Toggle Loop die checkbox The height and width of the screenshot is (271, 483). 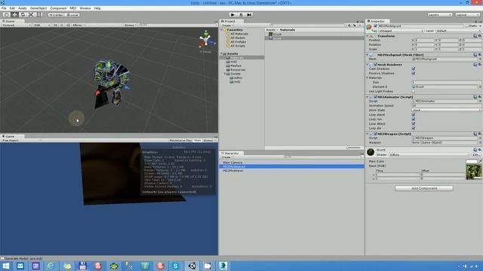coord(414,128)
